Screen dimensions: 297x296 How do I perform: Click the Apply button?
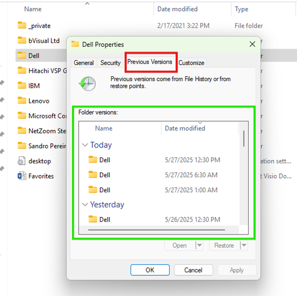[x=236, y=270]
